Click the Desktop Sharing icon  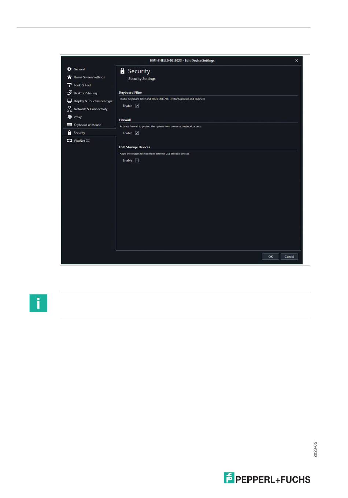[69, 93]
